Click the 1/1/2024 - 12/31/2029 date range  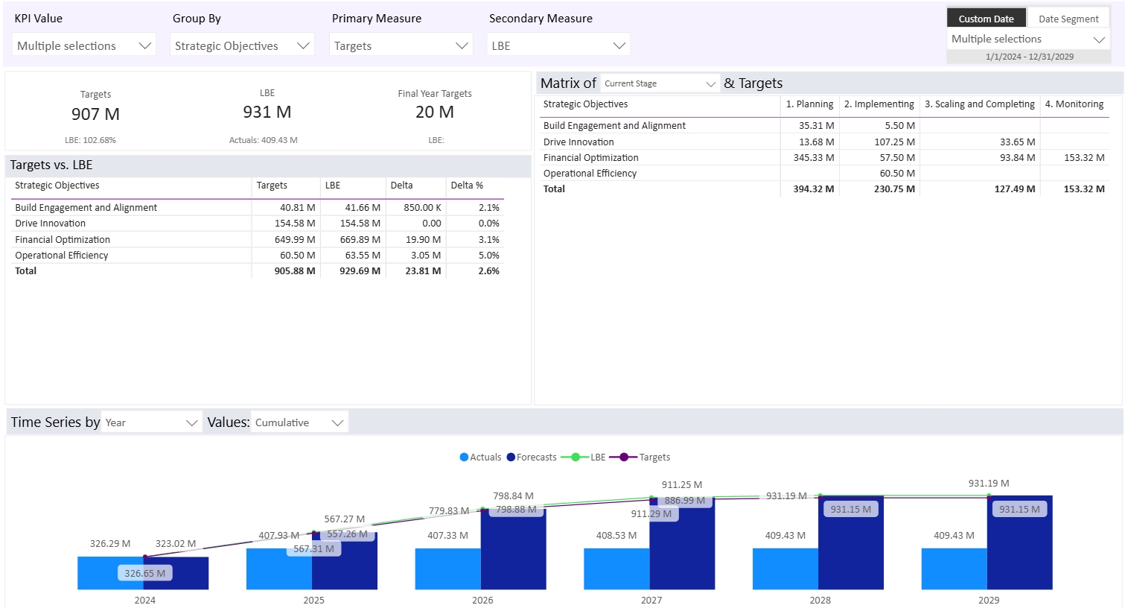tap(1029, 57)
